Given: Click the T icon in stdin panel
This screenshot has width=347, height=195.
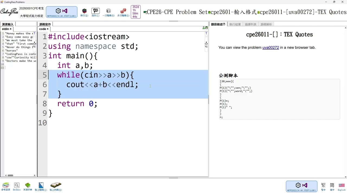Looking at the screenshot, I should [34, 33].
